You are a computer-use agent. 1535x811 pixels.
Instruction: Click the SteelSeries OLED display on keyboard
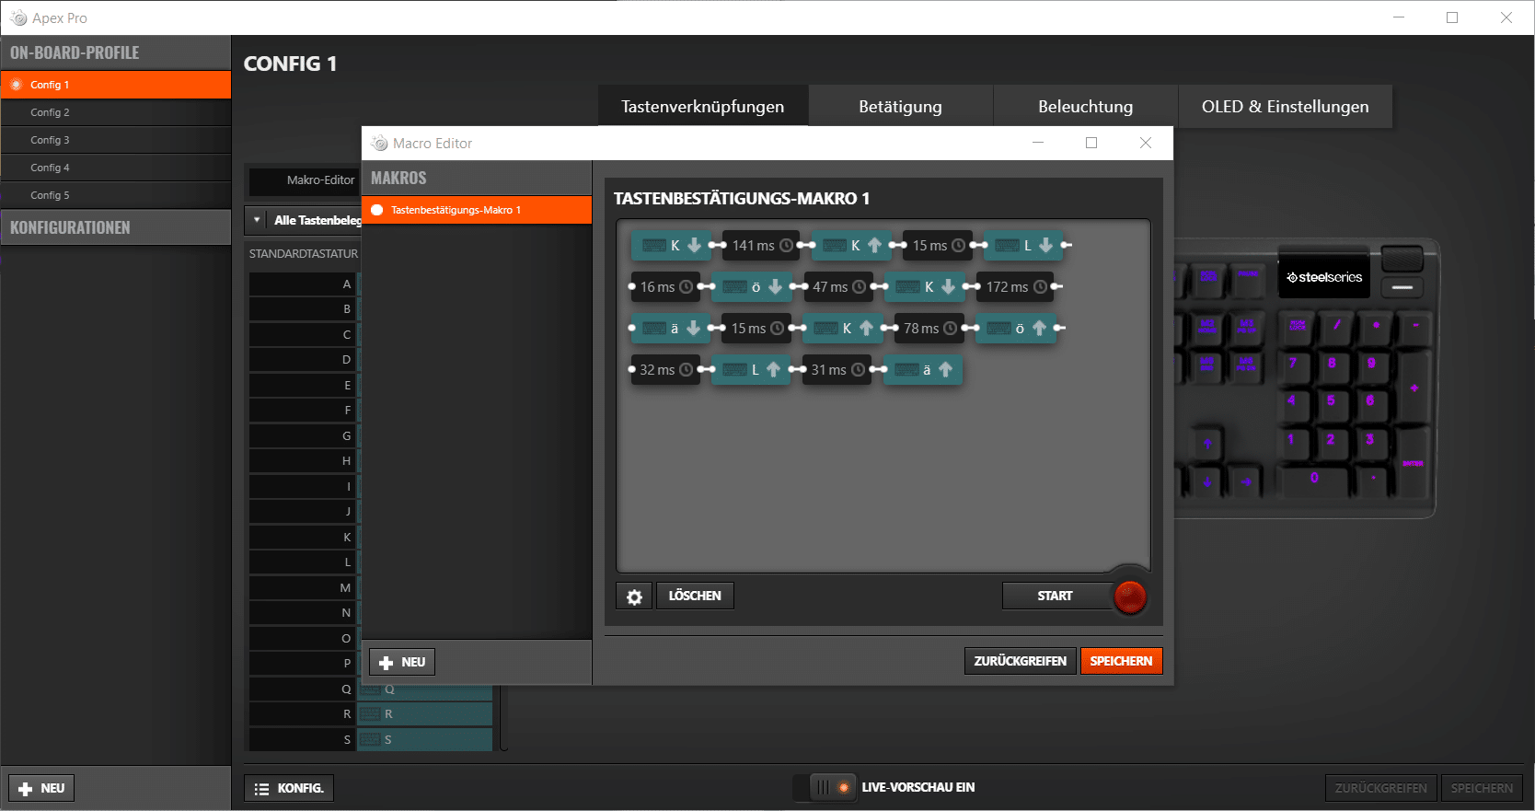click(1323, 277)
